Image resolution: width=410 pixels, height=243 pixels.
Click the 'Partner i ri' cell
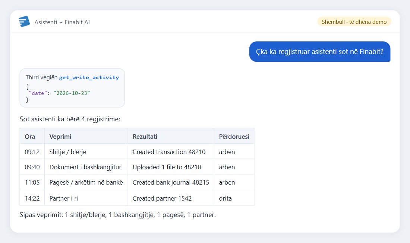(x=86, y=198)
